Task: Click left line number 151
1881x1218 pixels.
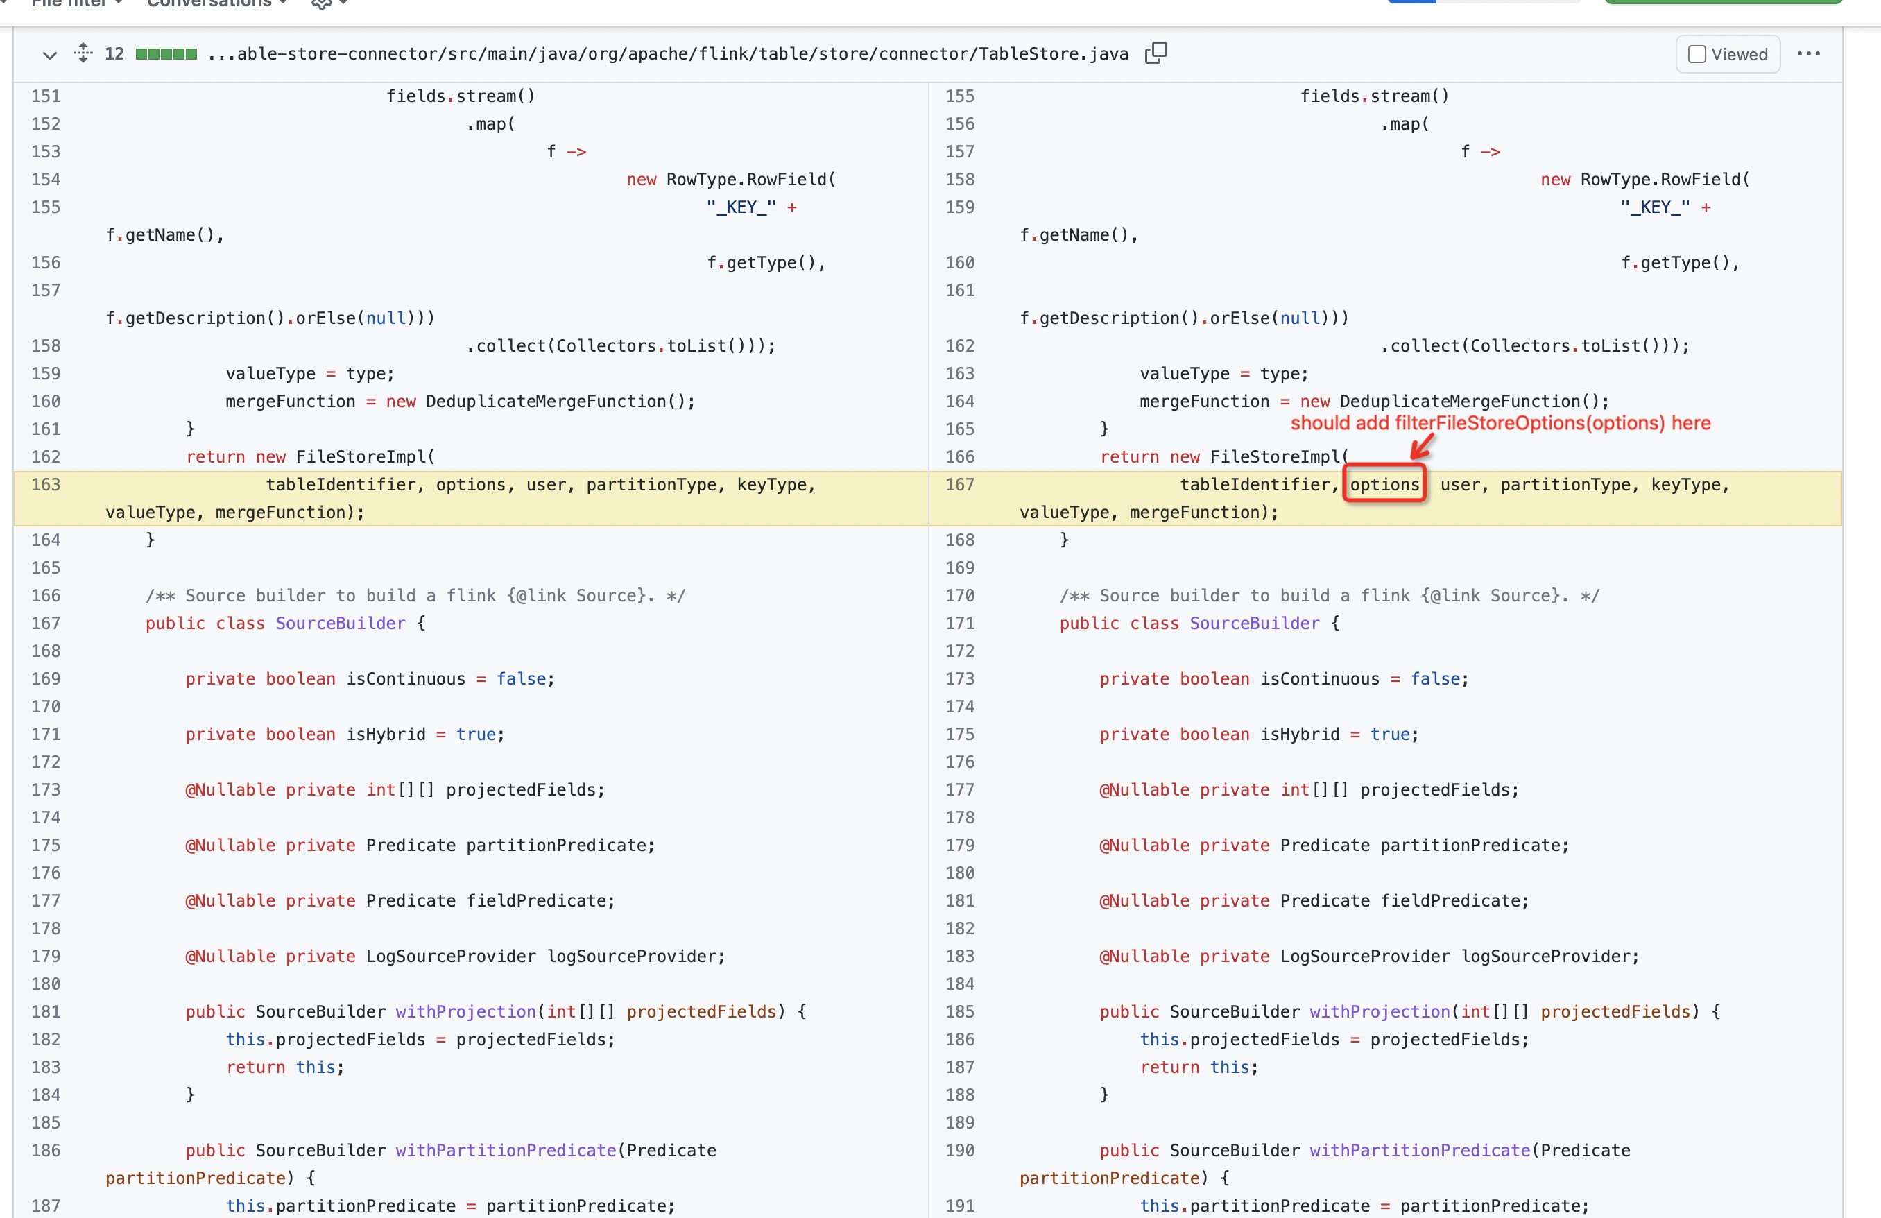Action: tap(46, 96)
